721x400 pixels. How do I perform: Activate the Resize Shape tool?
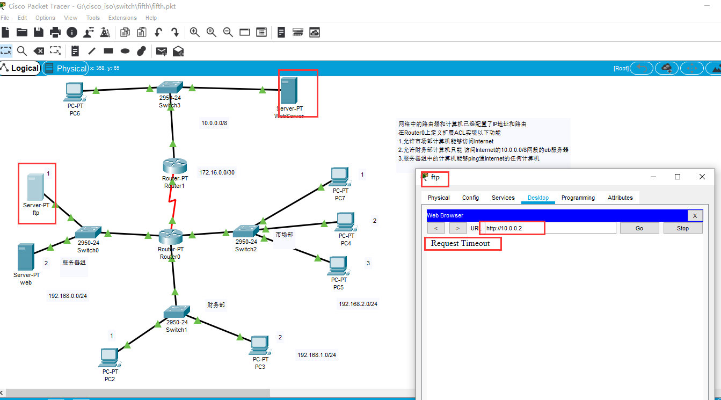(x=55, y=50)
